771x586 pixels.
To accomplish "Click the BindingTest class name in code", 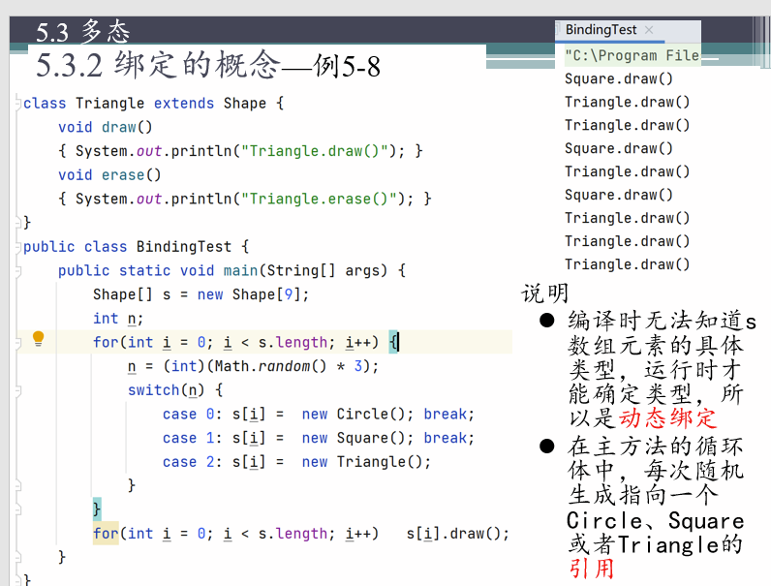I will click(184, 247).
